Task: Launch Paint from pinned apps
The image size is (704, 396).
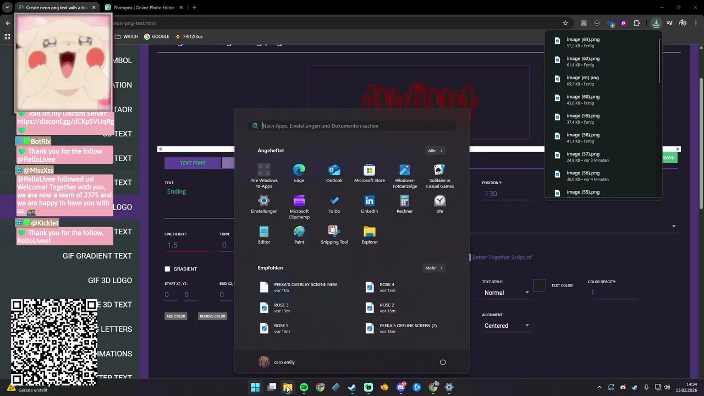Action: pos(299,235)
